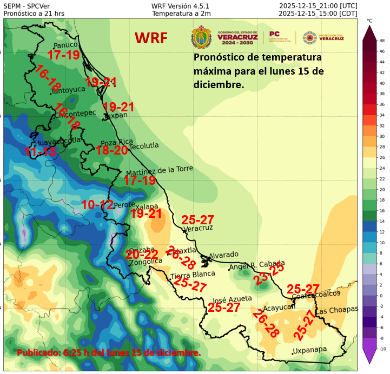This screenshot has width=390, height=374.
Task: Click the Pronóstico de temperatura máxima heading
Action: click(x=259, y=71)
